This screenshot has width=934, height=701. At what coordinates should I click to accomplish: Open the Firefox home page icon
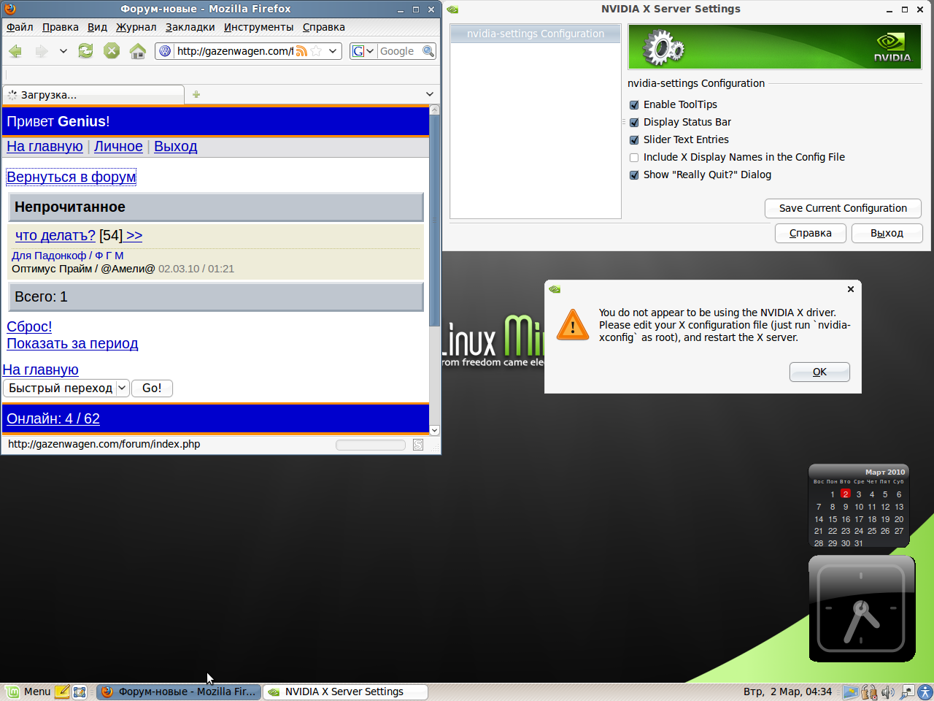coord(137,51)
